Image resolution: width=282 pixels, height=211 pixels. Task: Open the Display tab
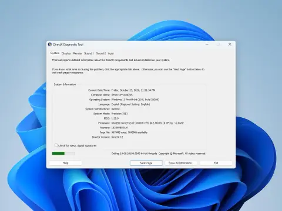(x=66, y=53)
